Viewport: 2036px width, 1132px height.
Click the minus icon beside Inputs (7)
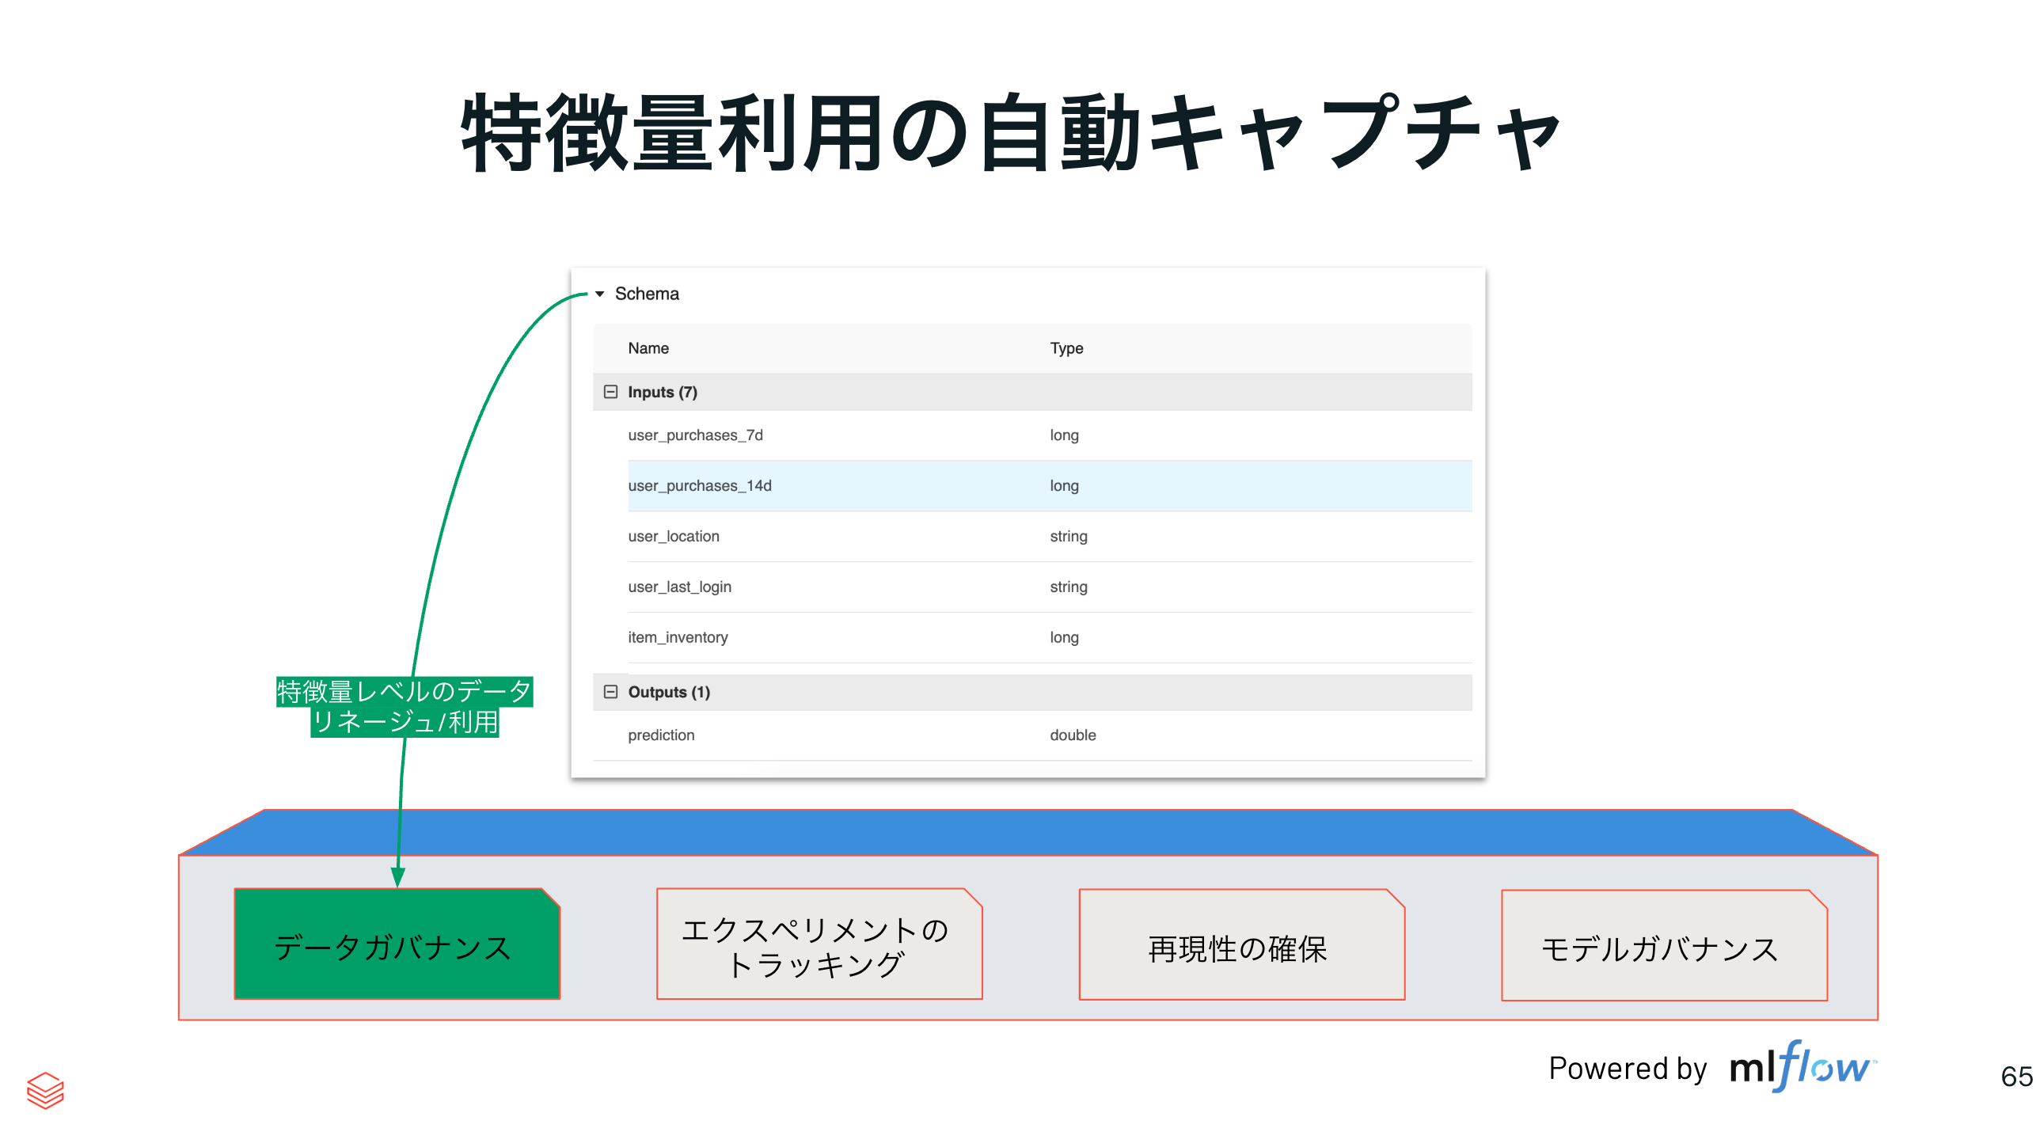[x=611, y=391]
